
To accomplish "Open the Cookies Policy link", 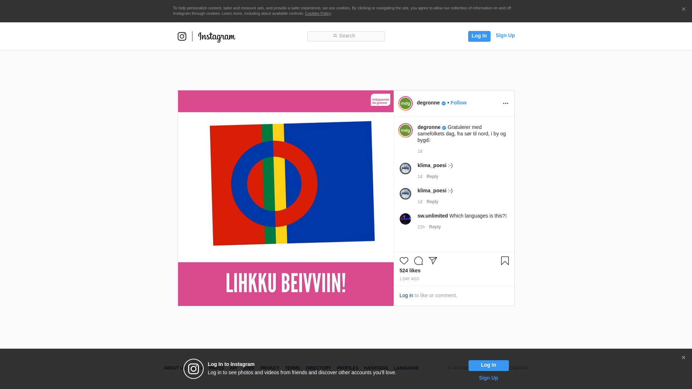I will point(318,13).
